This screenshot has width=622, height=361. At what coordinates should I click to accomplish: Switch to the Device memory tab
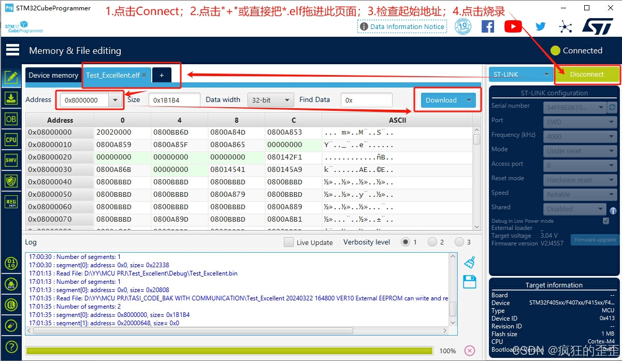pos(53,75)
